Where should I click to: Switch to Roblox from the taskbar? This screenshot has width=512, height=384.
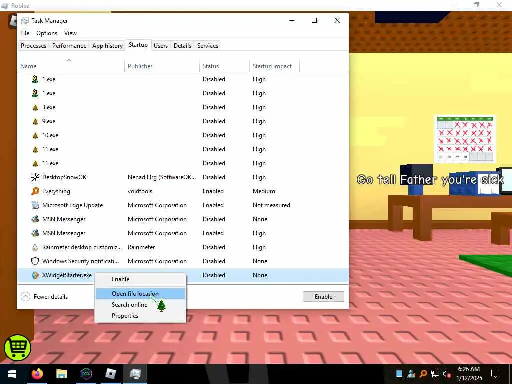point(111,374)
